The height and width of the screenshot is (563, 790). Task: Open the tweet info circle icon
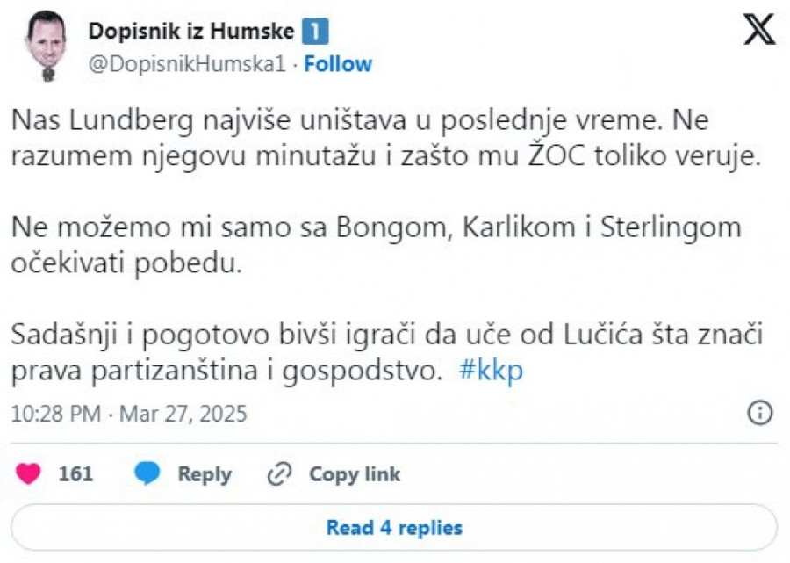point(759,413)
